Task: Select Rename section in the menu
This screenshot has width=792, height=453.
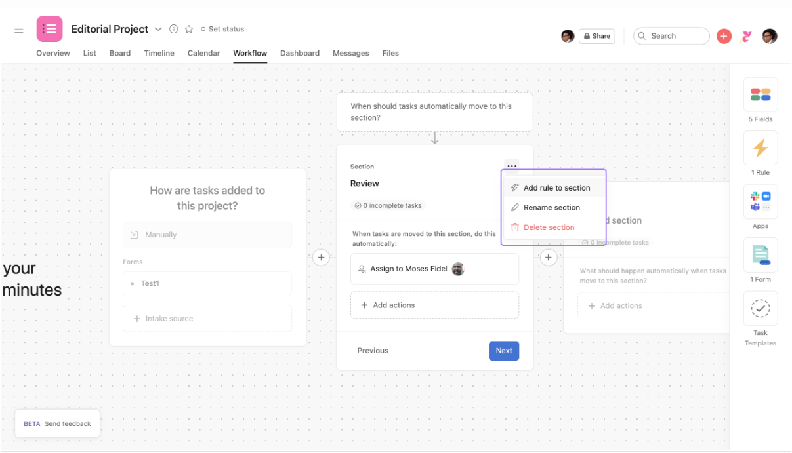Action: click(552, 207)
